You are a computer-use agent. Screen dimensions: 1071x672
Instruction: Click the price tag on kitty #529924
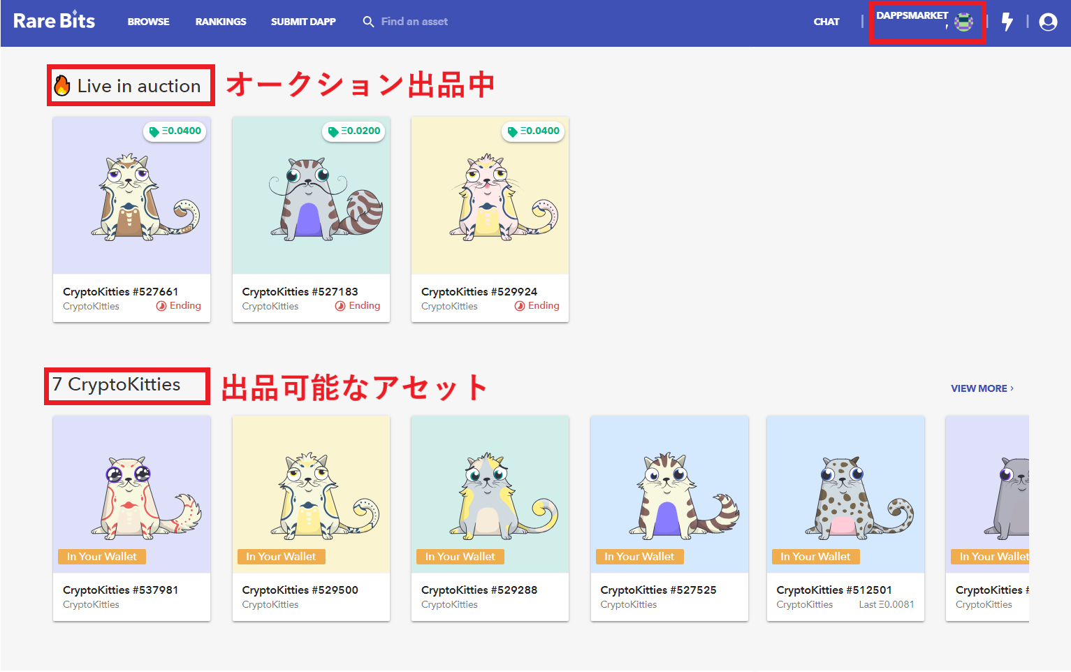tap(533, 131)
